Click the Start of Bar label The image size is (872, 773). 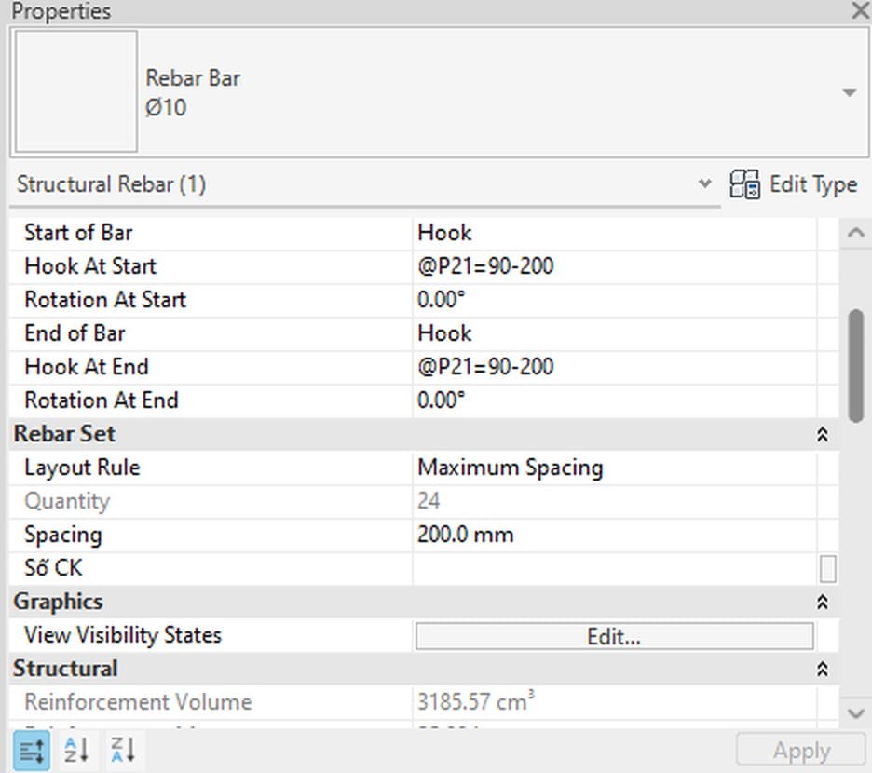coord(78,233)
